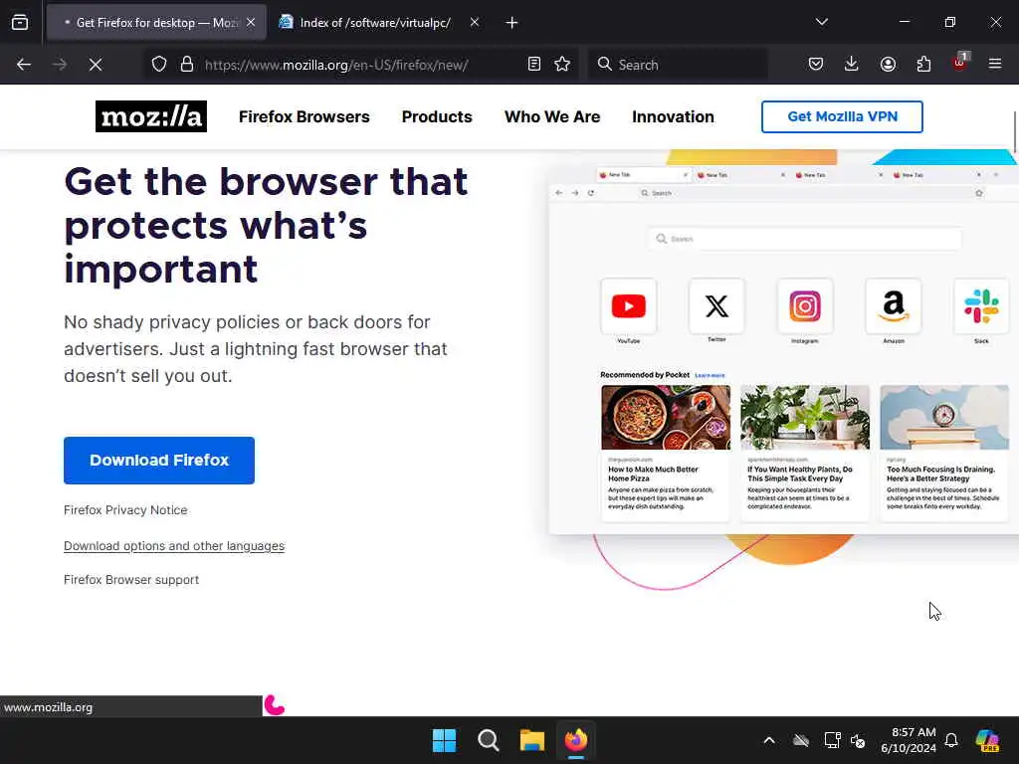1019x764 pixels.
Task: Open Firefox account menu
Action: tap(888, 65)
